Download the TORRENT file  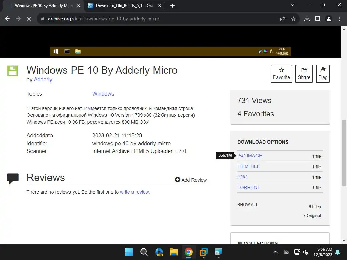(x=248, y=187)
